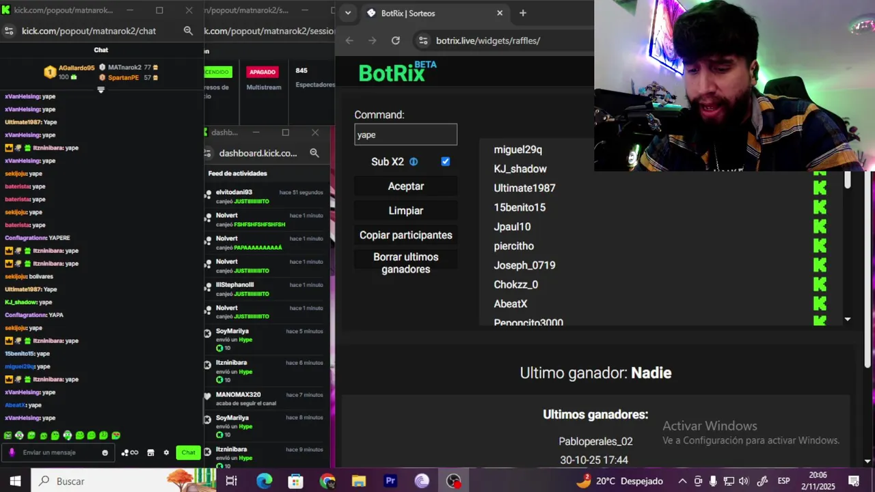Go back in the BotRix browser window
The height and width of the screenshot is (492, 875).
point(349,40)
